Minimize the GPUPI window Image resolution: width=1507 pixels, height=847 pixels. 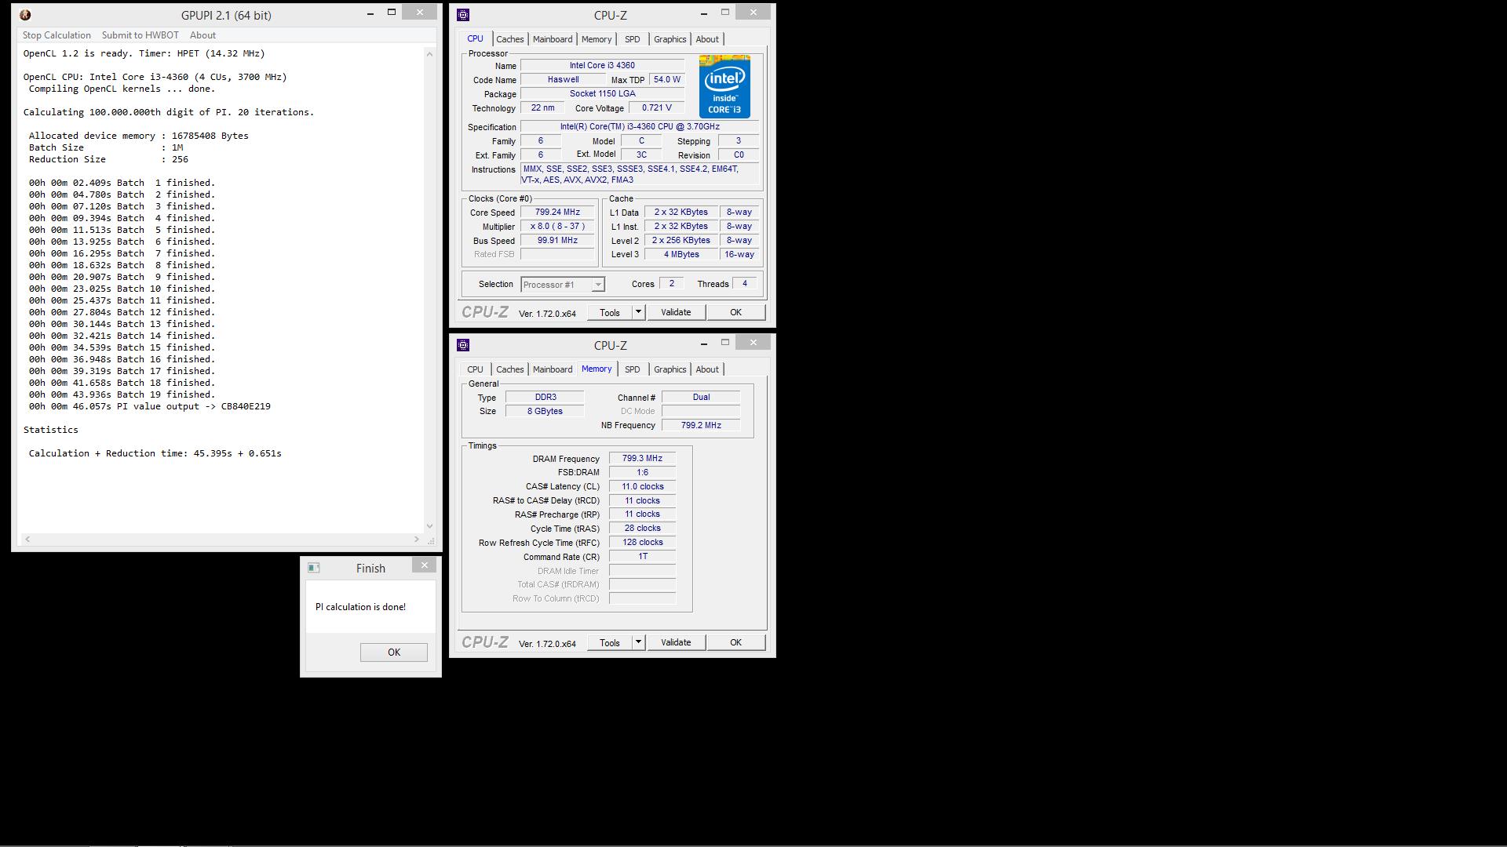[370, 13]
